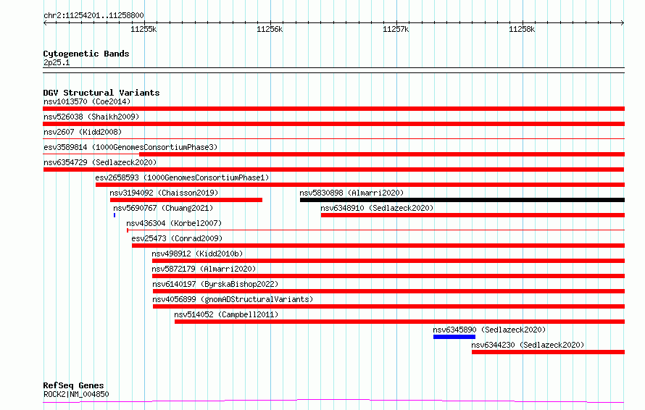
Task: Click the nsv6348910 red variant bar
Action: click(x=473, y=215)
